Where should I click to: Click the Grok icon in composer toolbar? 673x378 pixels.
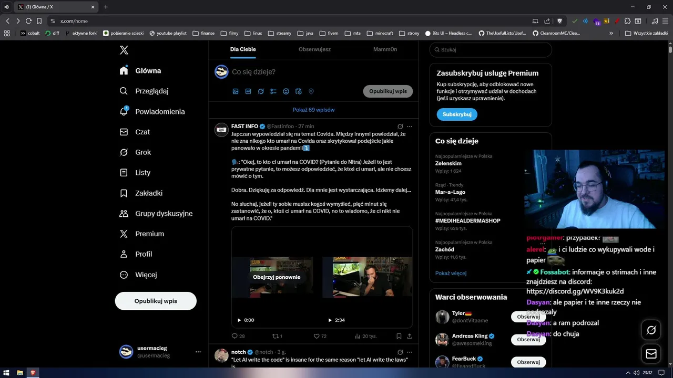point(261,91)
